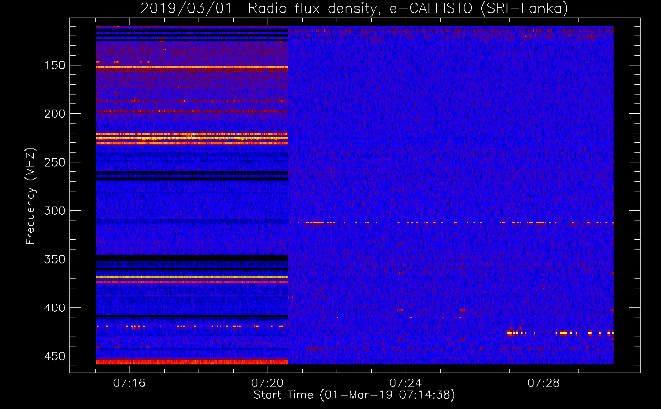The width and height of the screenshot is (661, 409).
Task: Click the 07:16 time tick label
Action: click(130, 383)
